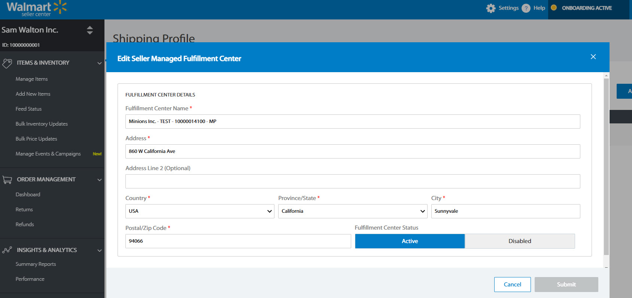Go to Bulk Price Updates
The width and height of the screenshot is (632, 298).
tap(36, 139)
